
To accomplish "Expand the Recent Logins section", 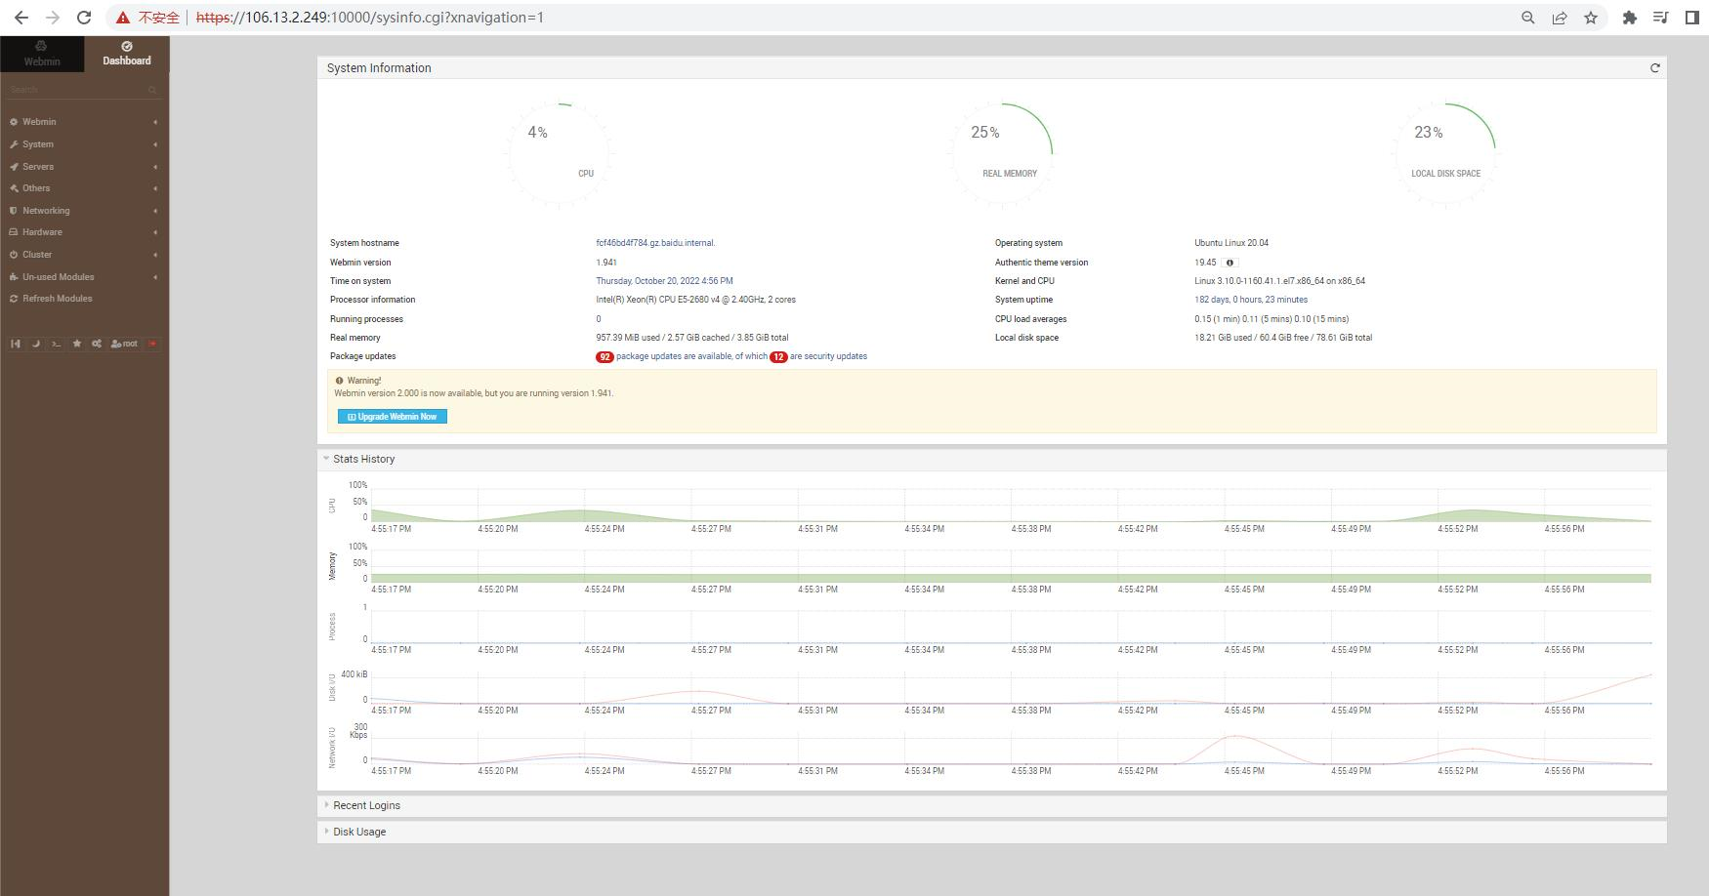I will coord(365,805).
